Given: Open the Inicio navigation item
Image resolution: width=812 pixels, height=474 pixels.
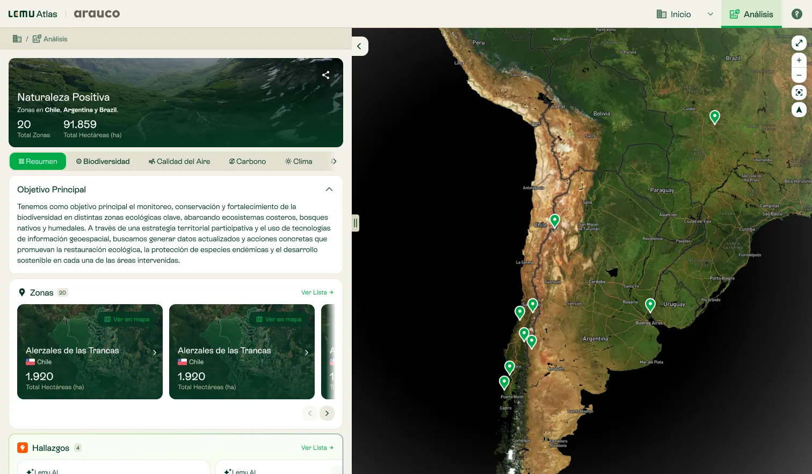Looking at the screenshot, I should (x=673, y=14).
